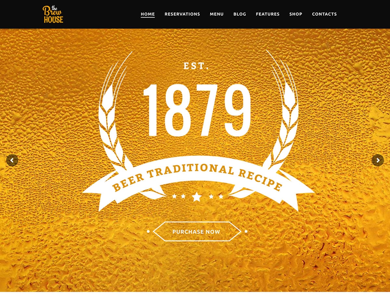Click the dot right of Purchase Now
The height and width of the screenshot is (298, 390).
(246, 231)
